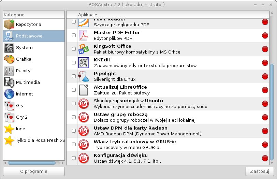The width and height of the screenshot is (277, 179).
Task: Select the Pipelight checkbox
Action: [74, 76]
